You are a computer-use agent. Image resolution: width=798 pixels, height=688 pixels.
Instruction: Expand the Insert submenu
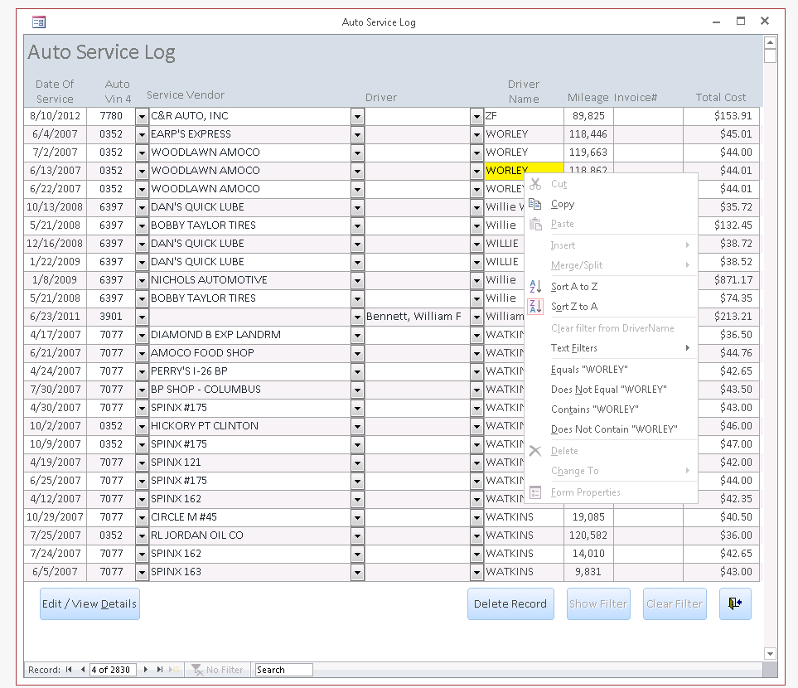[x=563, y=245]
